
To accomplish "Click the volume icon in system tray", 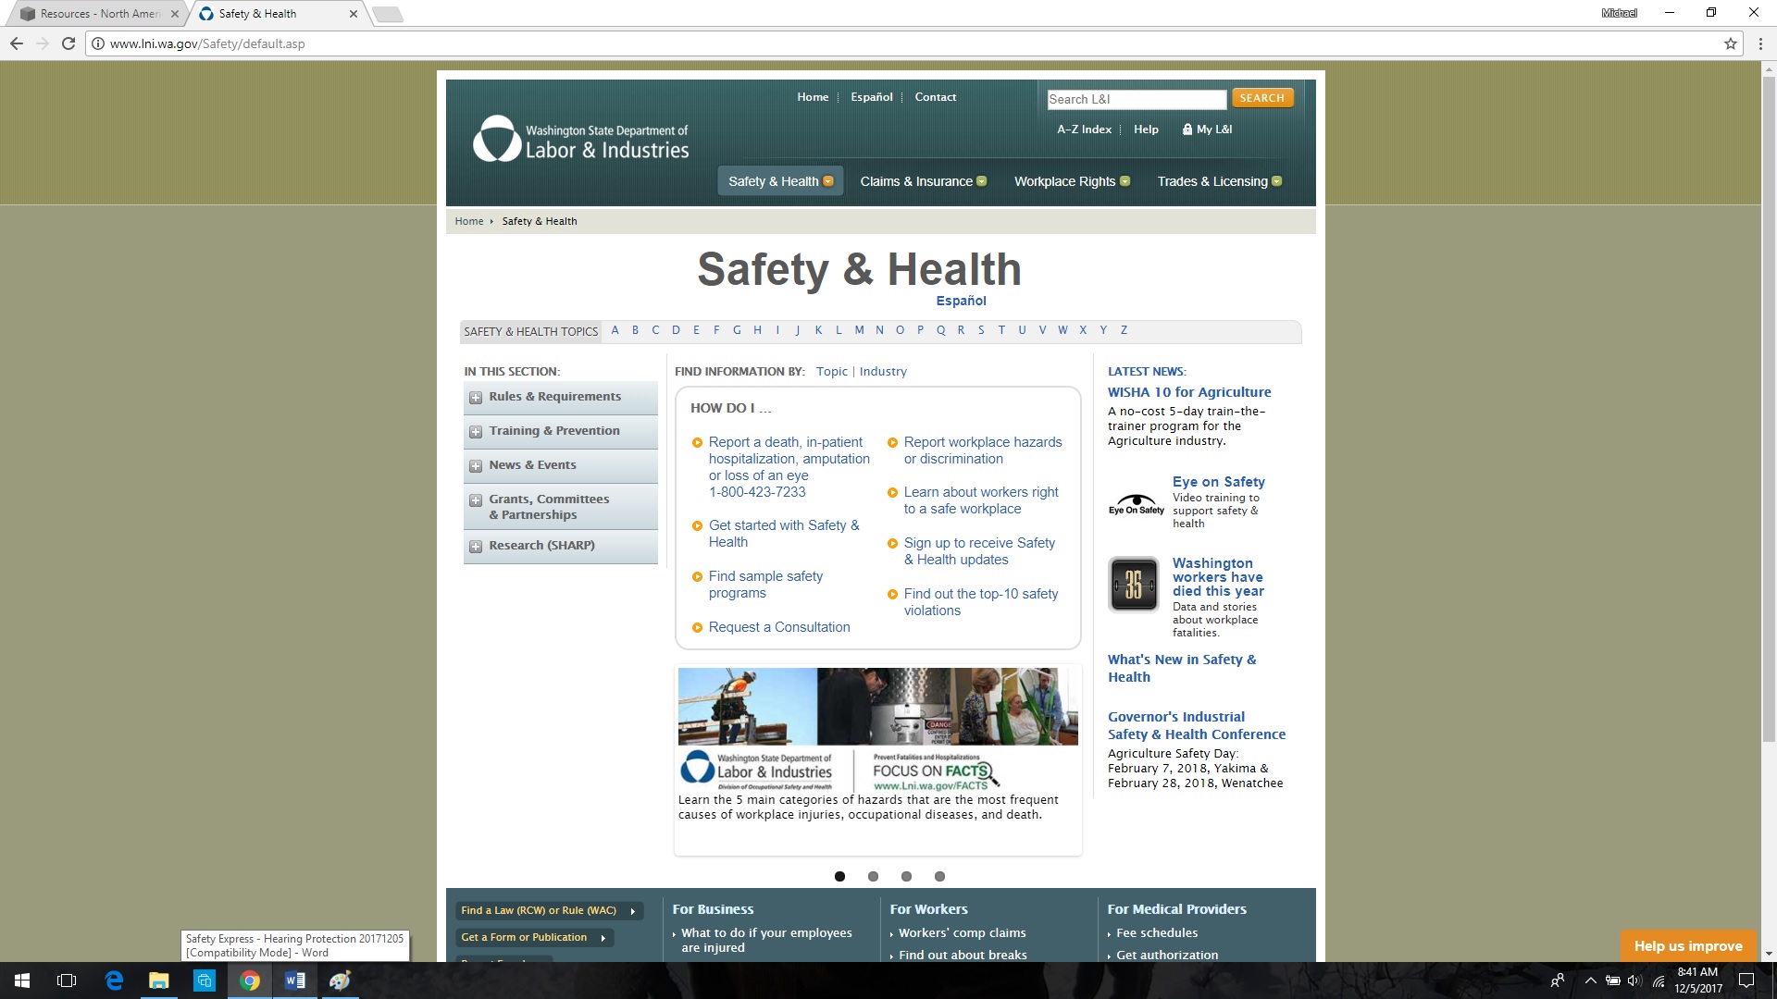I will click(1634, 980).
